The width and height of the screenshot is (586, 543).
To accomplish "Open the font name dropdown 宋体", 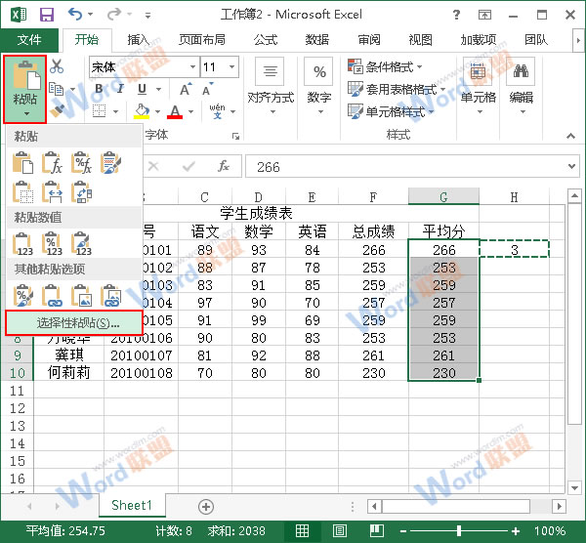I will (x=192, y=66).
